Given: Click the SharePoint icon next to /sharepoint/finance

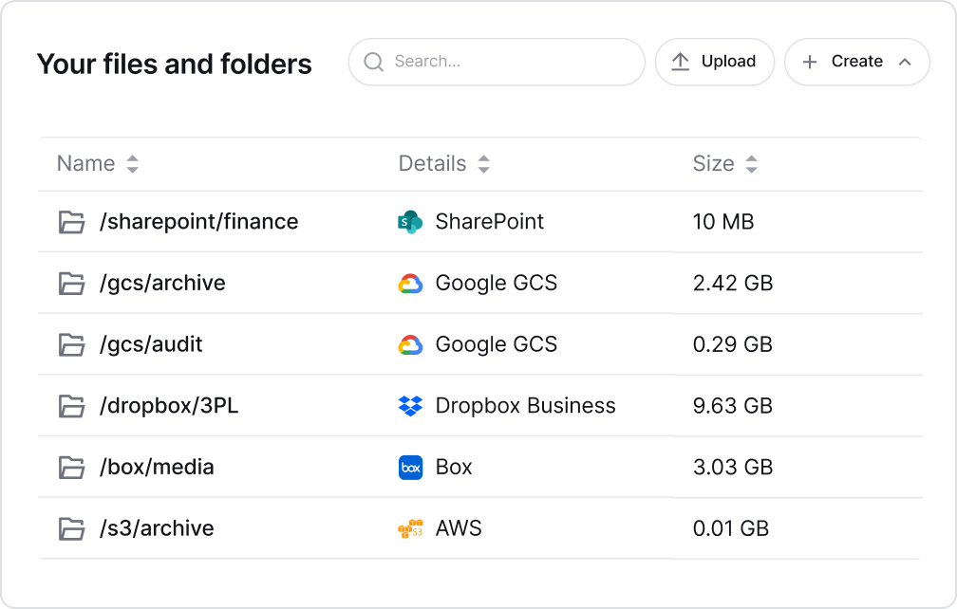Looking at the screenshot, I should coord(409,222).
